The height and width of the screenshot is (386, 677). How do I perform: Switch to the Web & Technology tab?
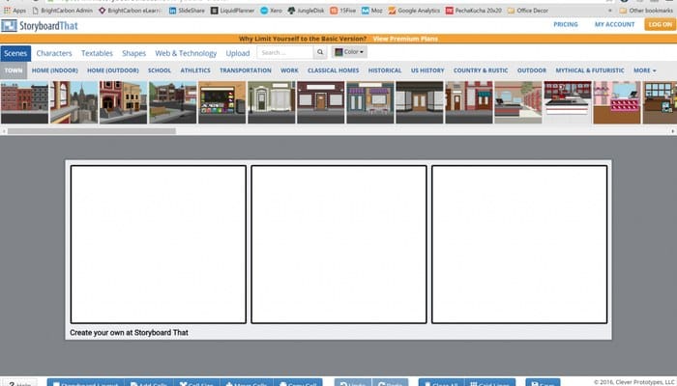(x=186, y=53)
